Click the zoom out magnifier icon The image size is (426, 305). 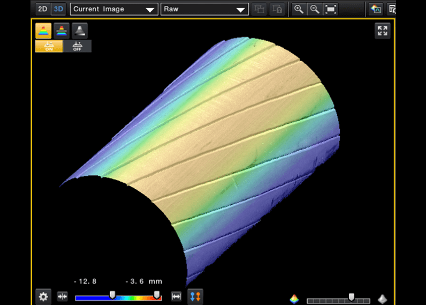click(x=315, y=9)
